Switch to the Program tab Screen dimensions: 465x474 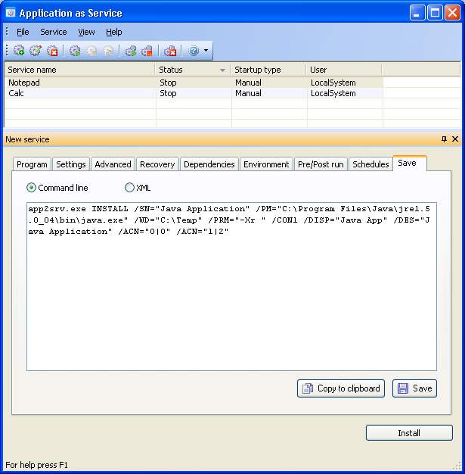click(x=32, y=164)
